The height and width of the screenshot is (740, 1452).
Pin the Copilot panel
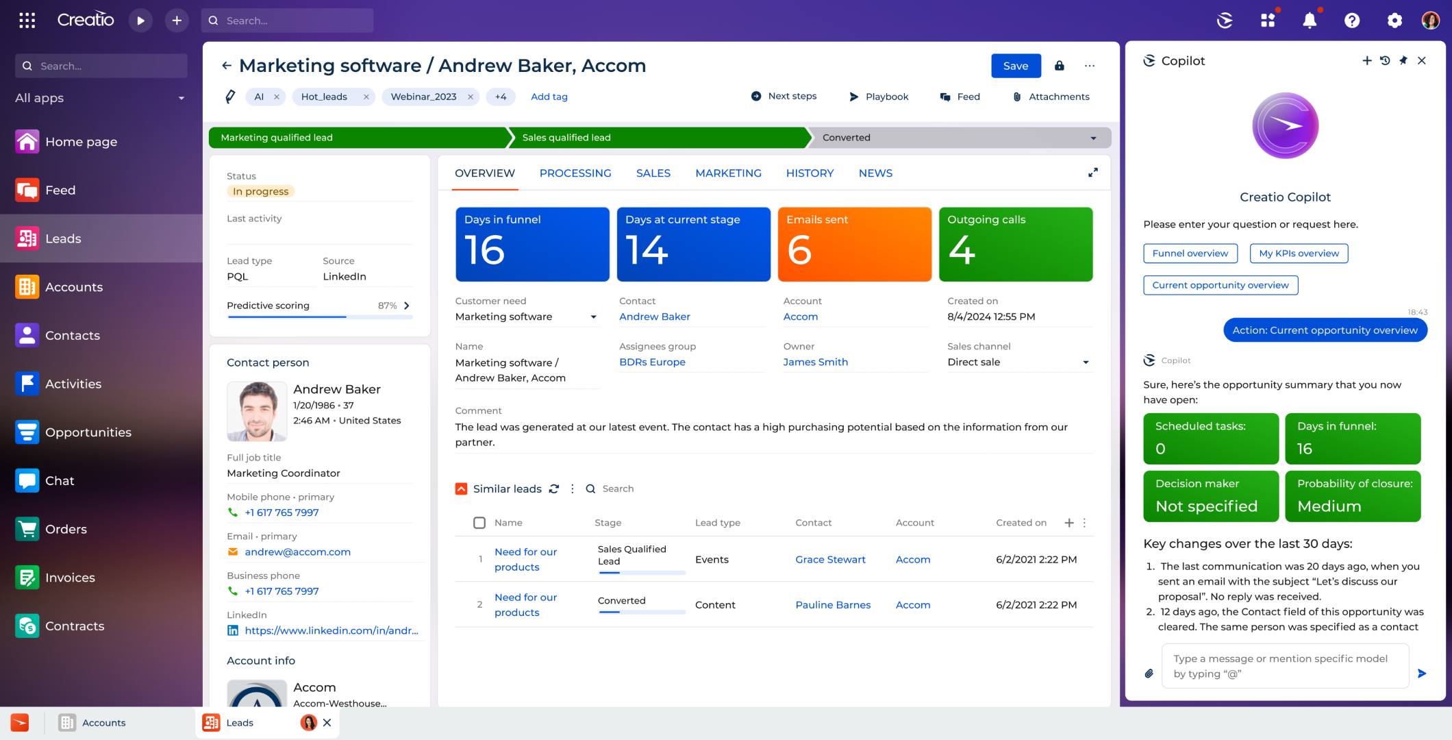(x=1403, y=60)
